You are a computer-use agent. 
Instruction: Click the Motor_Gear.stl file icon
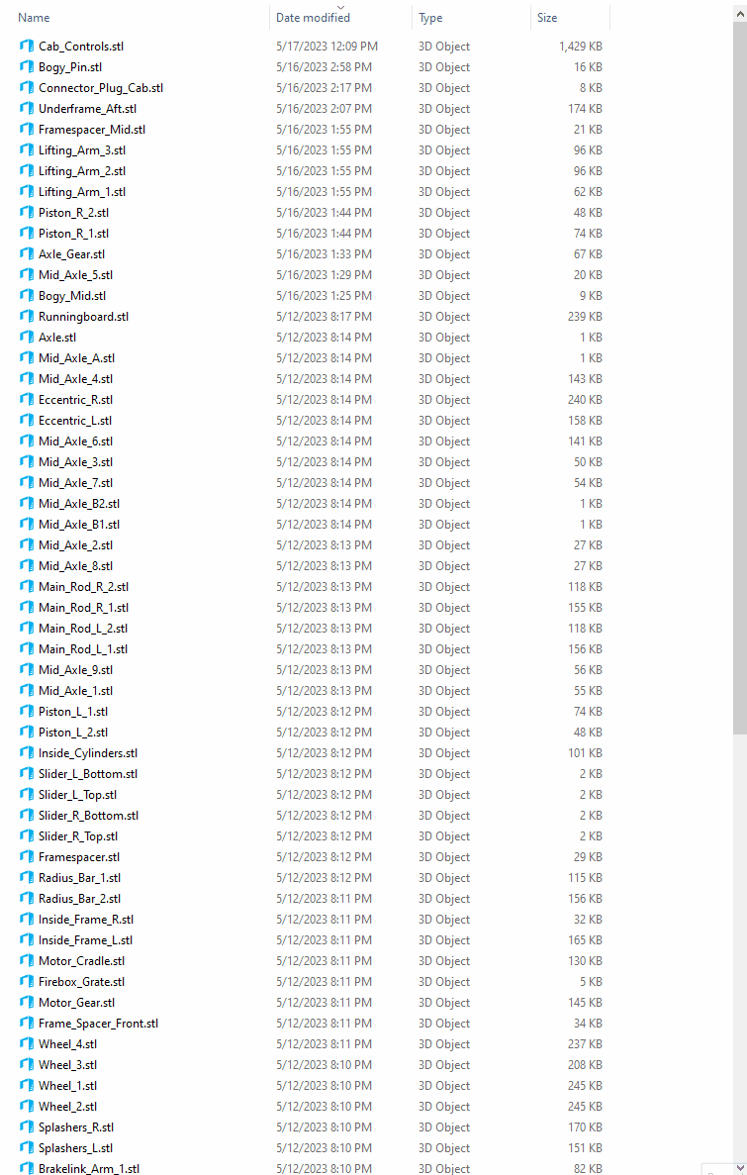coord(27,1002)
